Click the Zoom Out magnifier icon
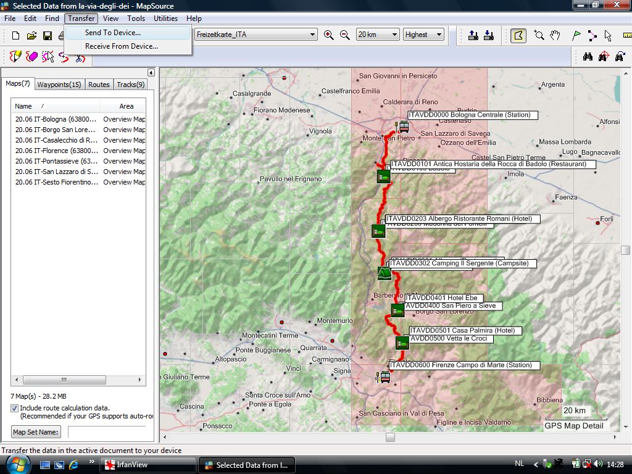This screenshot has width=632, height=474. [x=345, y=35]
